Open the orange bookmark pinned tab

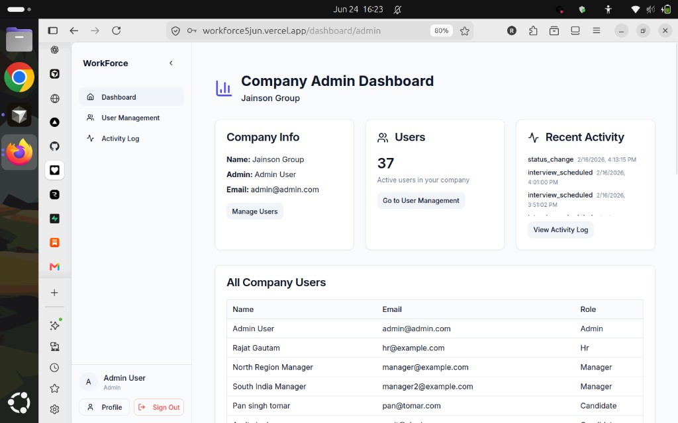pos(54,243)
